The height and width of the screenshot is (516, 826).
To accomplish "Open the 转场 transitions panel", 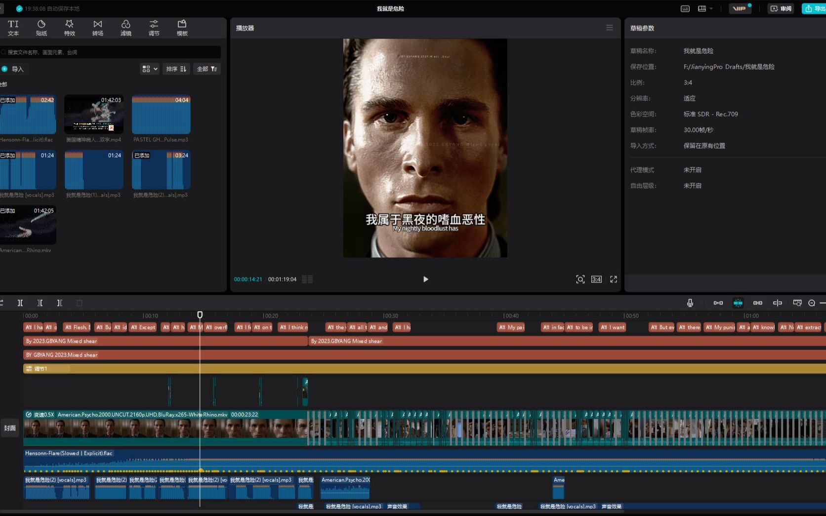I will 98,28.
